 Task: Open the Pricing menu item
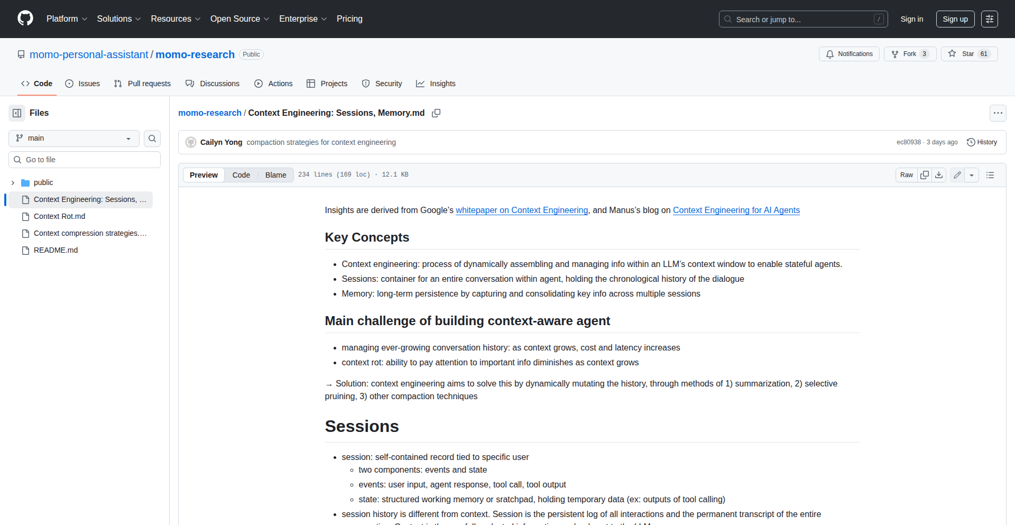pos(349,19)
